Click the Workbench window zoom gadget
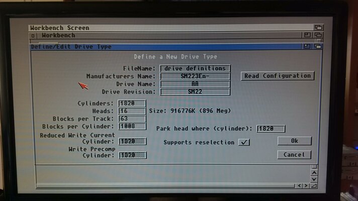Image resolution: width=358 pixels, height=201 pixels. [x=306, y=35]
